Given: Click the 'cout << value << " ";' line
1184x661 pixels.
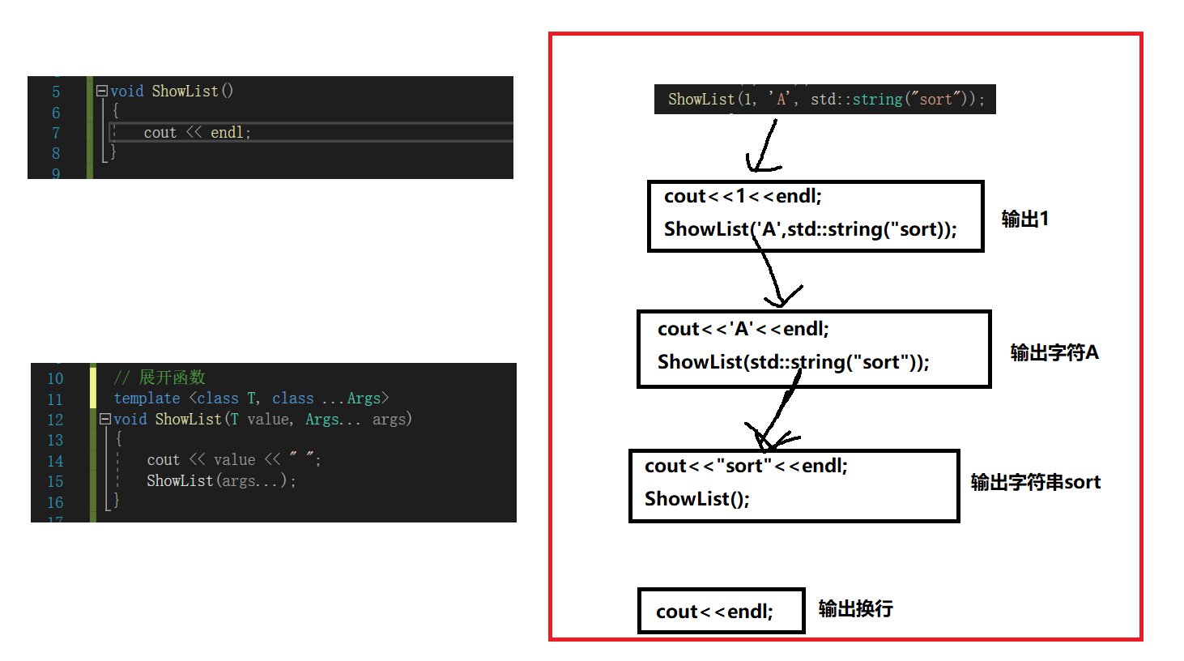Looking at the screenshot, I should pos(233,459).
